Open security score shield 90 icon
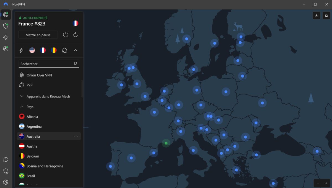This screenshot has width=332, height=188. (x=6, y=171)
